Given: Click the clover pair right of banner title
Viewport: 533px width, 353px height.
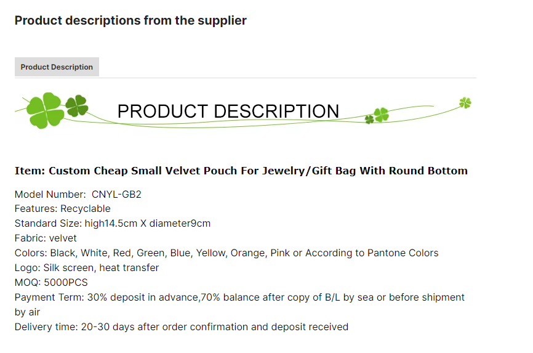Looking at the screenshot, I should tap(377, 116).
